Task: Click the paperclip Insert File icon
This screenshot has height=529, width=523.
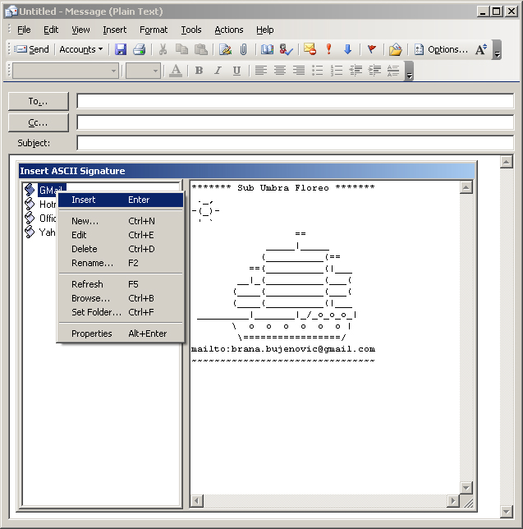Action: (x=243, y=49)
